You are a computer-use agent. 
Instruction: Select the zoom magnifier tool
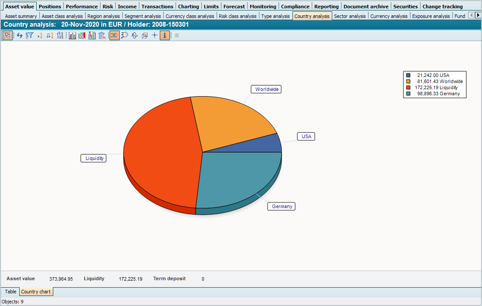[124, 35]
